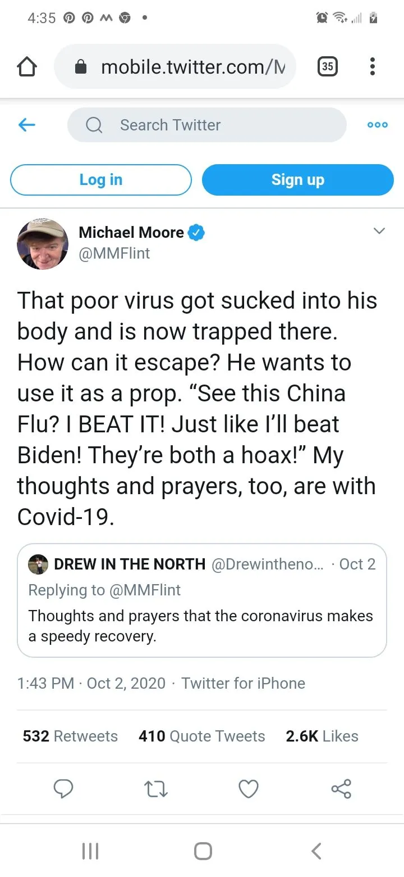The width and height of the screenshot is (404, 877).
Task: Tap the browser home icon
Action: coord(27,67)
